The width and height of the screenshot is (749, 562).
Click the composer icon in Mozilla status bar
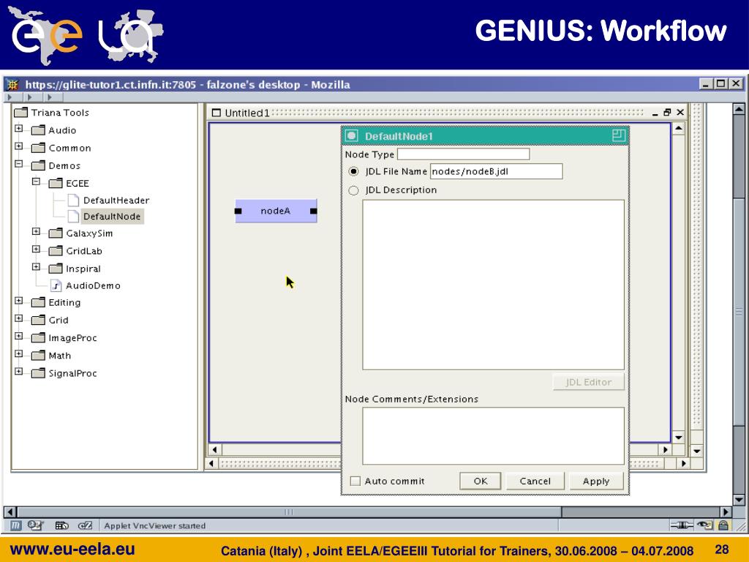[85, 525]
